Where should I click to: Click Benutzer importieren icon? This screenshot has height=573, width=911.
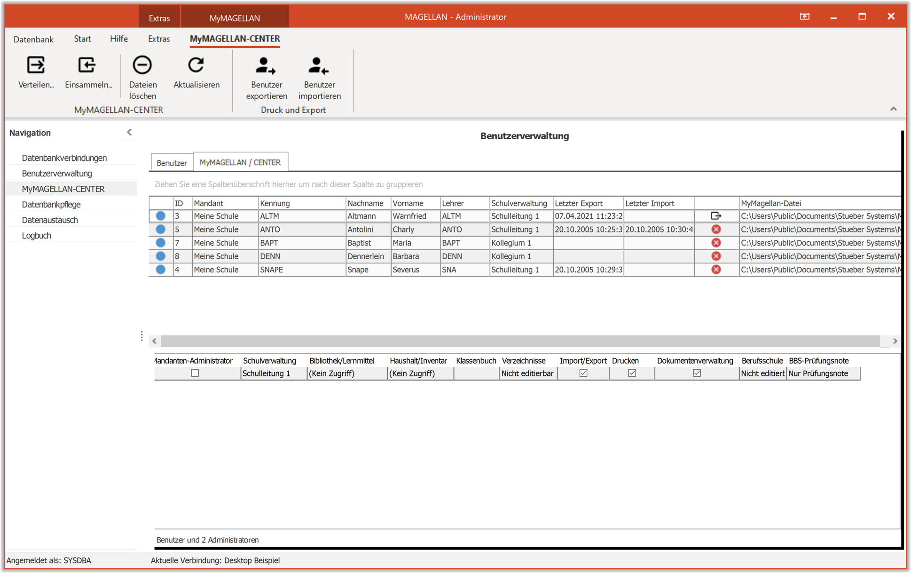click(x=319, y=65)
